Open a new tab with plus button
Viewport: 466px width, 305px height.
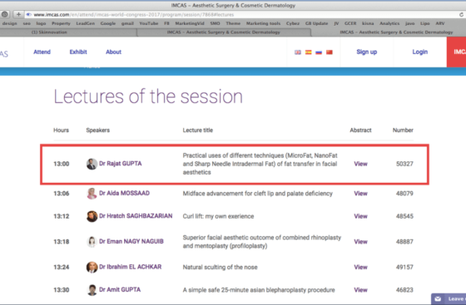coord(18,14)
